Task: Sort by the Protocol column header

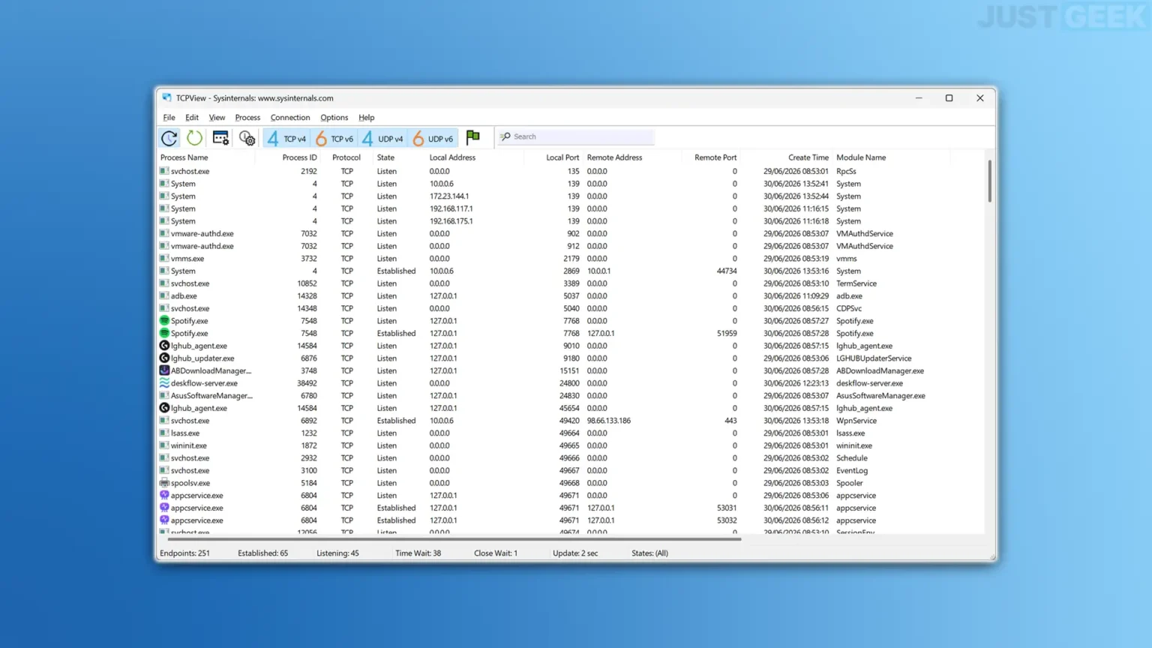Action: (346, 157)
